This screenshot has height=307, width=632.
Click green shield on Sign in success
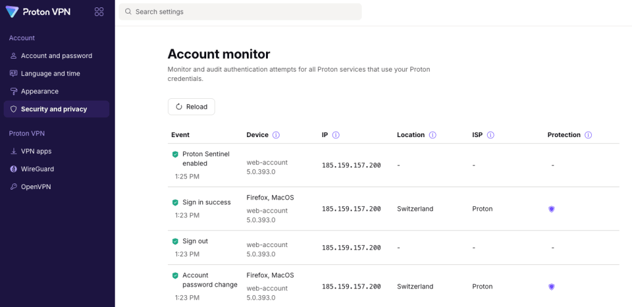[175, 203]
